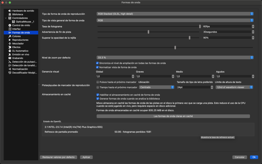
Task: Click the Emisión en vivo icon
Action: pyautogui.click(x=10, y=55)
